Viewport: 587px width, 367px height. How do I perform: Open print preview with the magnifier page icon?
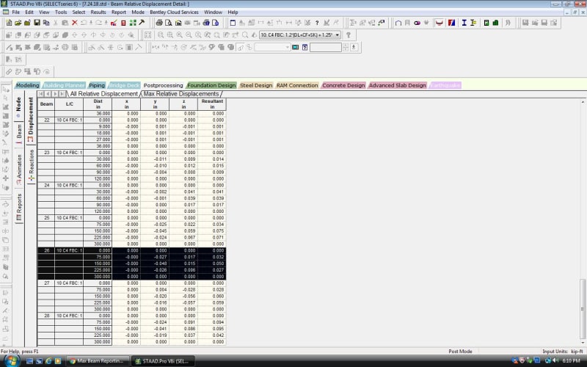[169, 23]
